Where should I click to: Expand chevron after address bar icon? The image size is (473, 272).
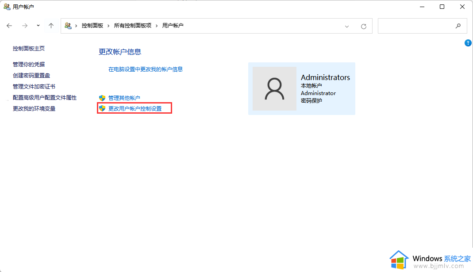pyautogui.click(x=76, y=26)
